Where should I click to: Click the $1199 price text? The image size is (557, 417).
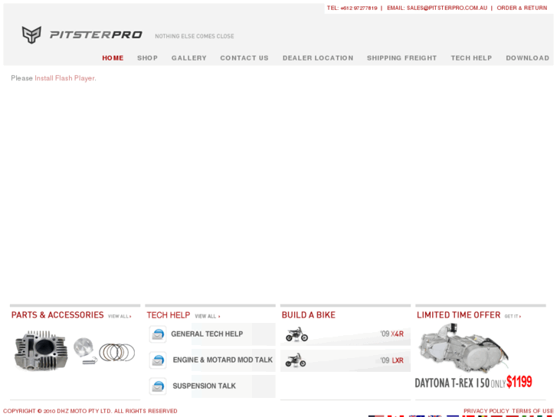519,382
